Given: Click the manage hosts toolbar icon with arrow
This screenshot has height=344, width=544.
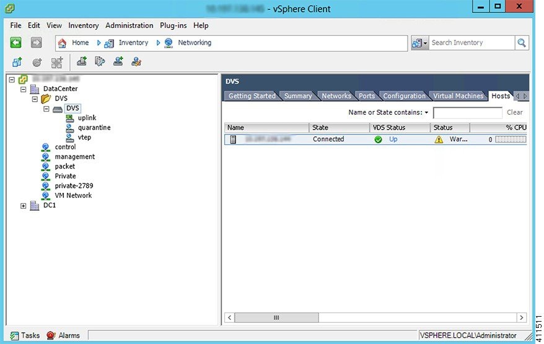Looking at the screenshot, I should pos(100,61).
